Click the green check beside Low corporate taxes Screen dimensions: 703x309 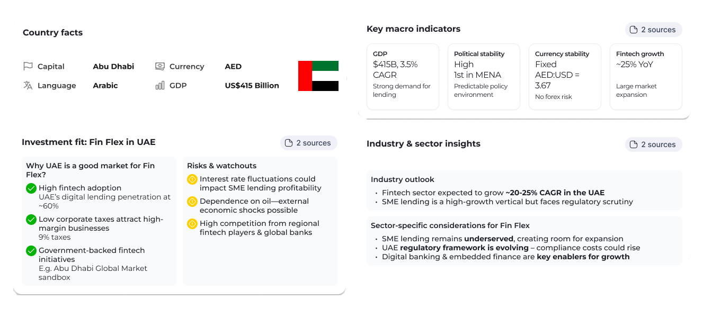pos(31,219)
